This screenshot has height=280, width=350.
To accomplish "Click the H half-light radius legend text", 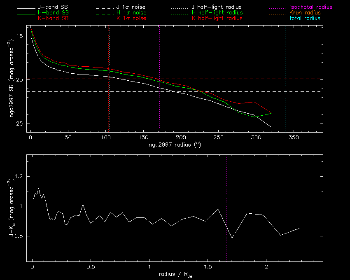I will point(217,13).
